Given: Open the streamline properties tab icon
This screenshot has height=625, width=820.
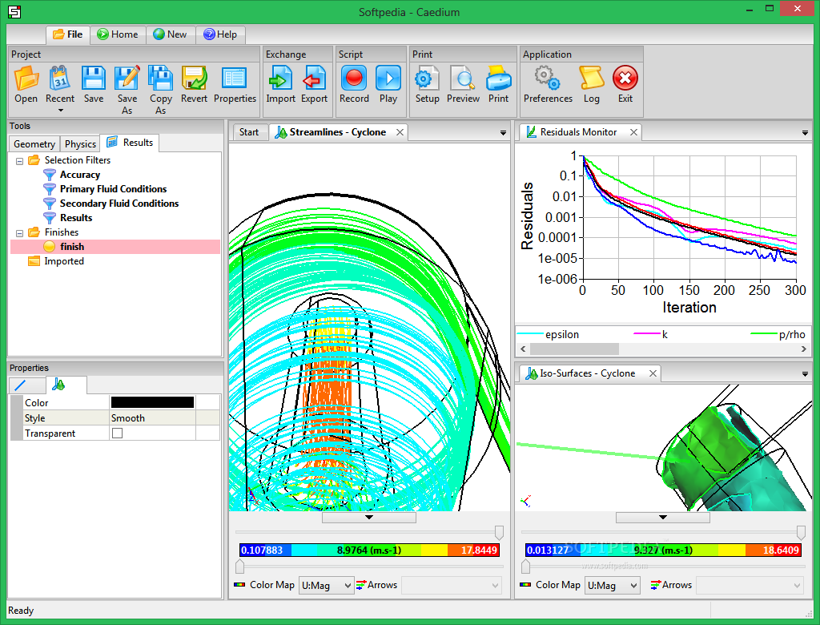Looking at the screenshot, I should 58,385.
